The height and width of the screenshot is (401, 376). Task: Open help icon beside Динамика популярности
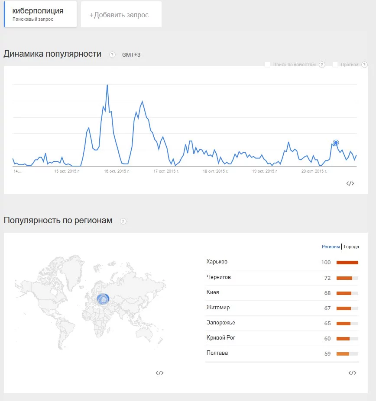[113, 55]
